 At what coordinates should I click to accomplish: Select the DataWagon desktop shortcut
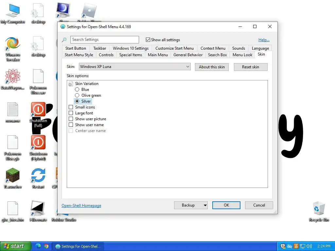pos(13,79)
